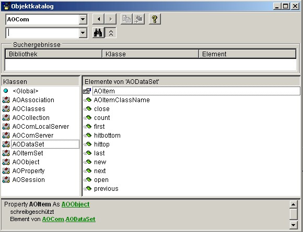Screen dimensions: 303x232
Task: Go back with the left arrow button
Action: click(99, 19)
